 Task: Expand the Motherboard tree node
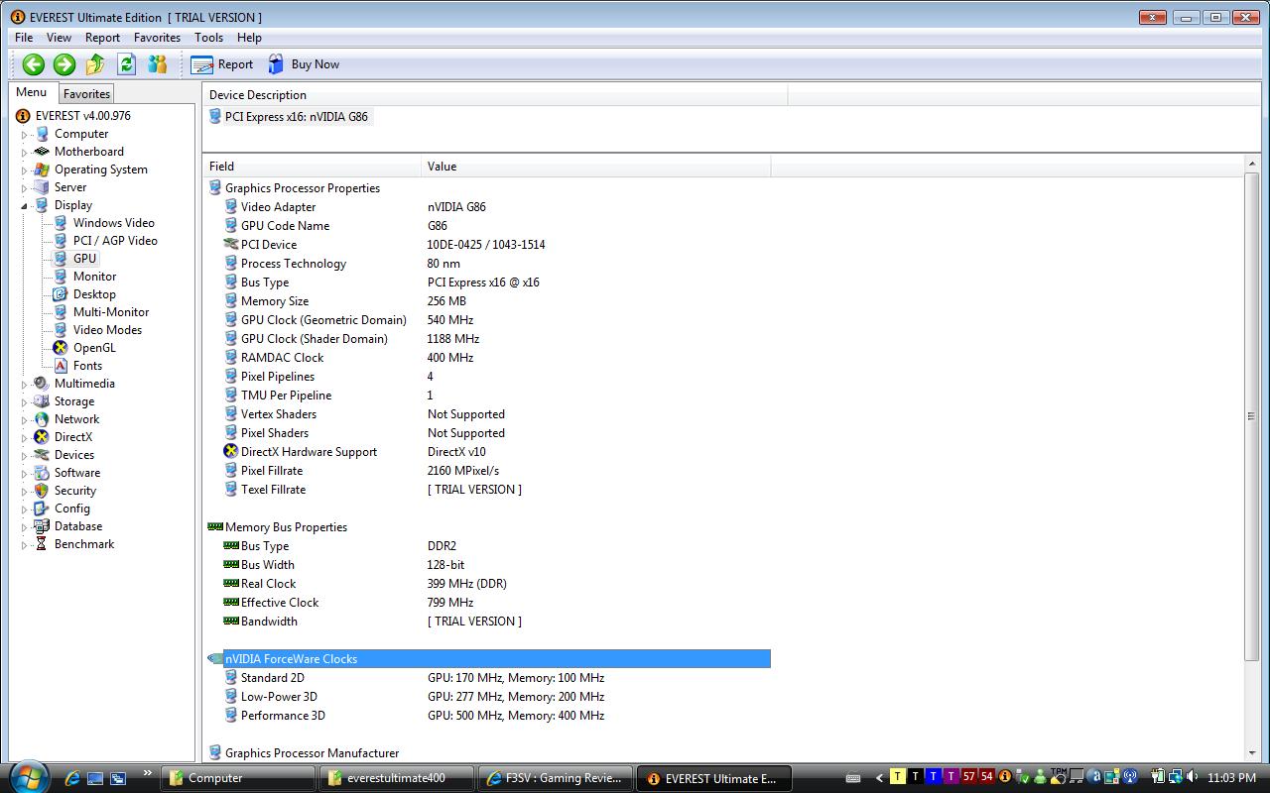(25, 153)
